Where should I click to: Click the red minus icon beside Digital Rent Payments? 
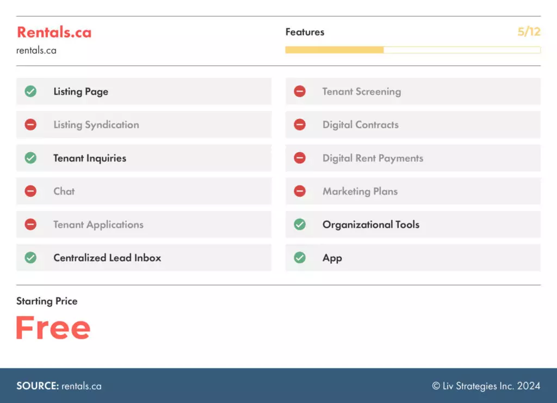click(300, 158)
